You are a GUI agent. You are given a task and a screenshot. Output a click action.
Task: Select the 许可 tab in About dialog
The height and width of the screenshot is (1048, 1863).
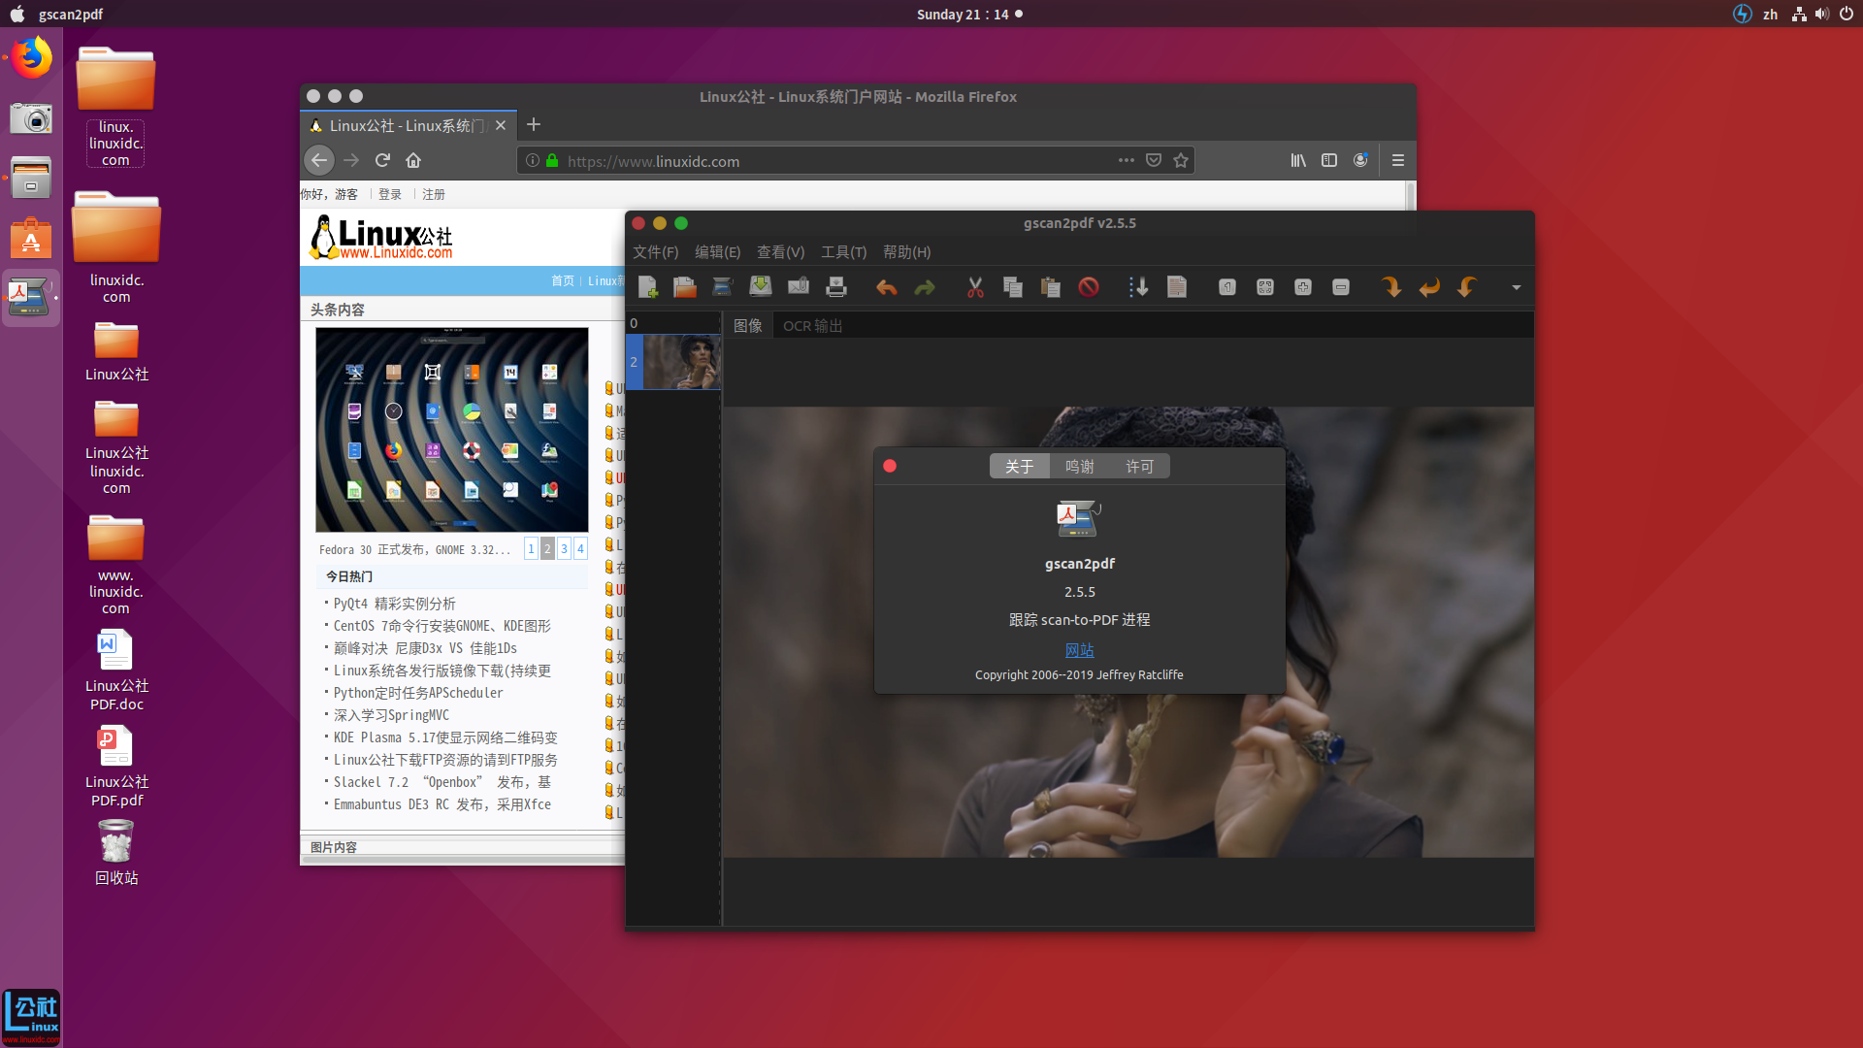click(1139, 467)
